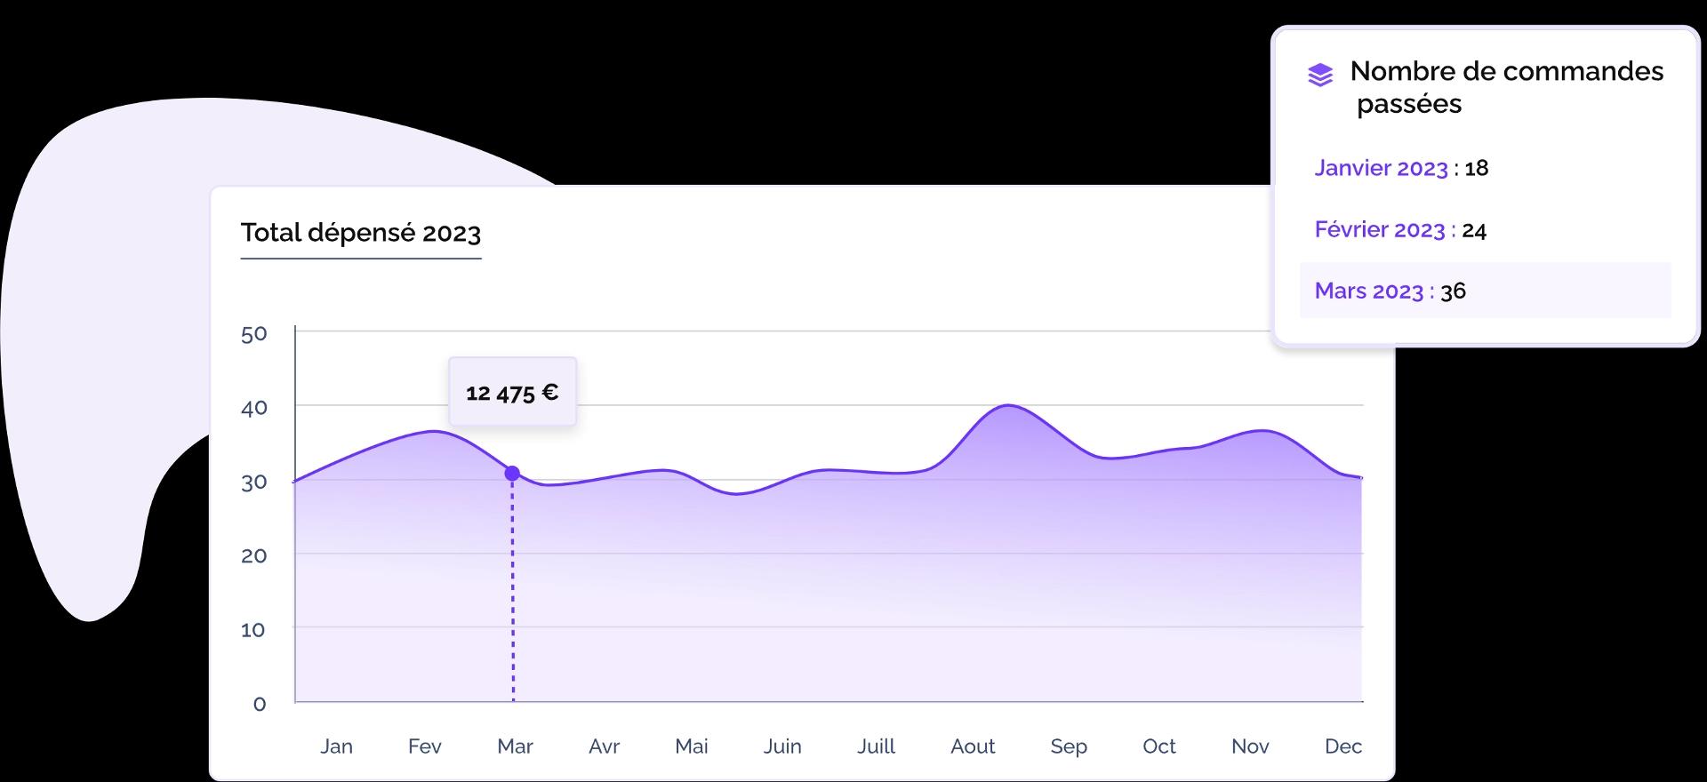Click the Fev label on the month axis
Viewport: 1707px width, 782px height.
(x=424, y=746)
